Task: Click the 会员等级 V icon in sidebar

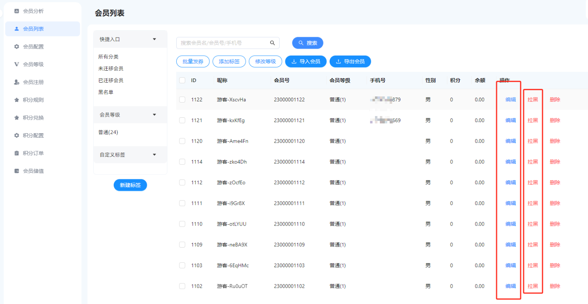Action: [x=17, y=64]
